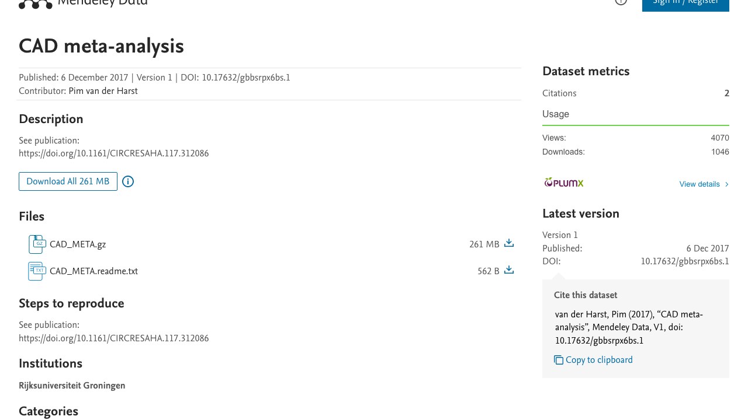Open the CAD_META.gz file name
748x420 pixels.
coord(78,244)
